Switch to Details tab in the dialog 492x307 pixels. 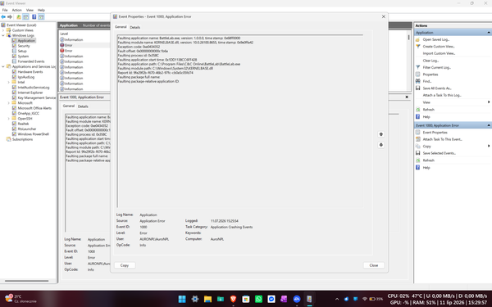(x=135, y=27)
